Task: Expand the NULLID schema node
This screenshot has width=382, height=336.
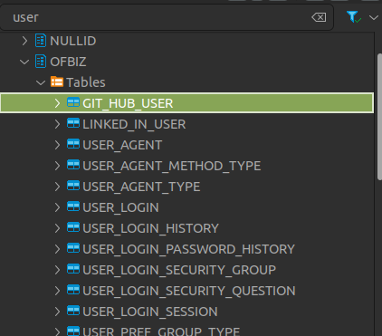Action: 24,41
